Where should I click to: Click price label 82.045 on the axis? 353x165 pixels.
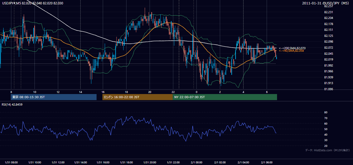click(328, 54)
